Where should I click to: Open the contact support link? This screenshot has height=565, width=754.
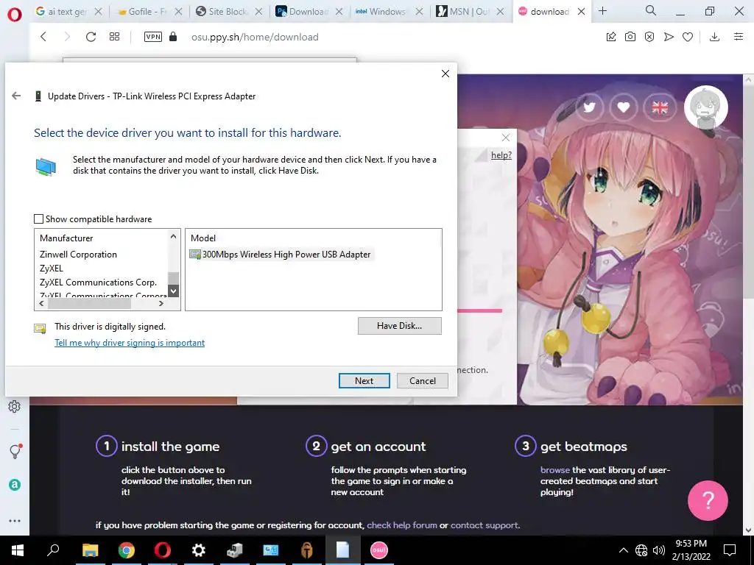point(485,525)
